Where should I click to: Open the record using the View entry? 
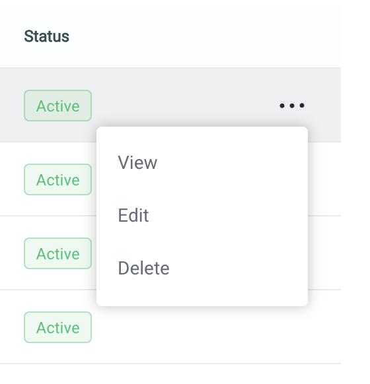pos(202,162)
